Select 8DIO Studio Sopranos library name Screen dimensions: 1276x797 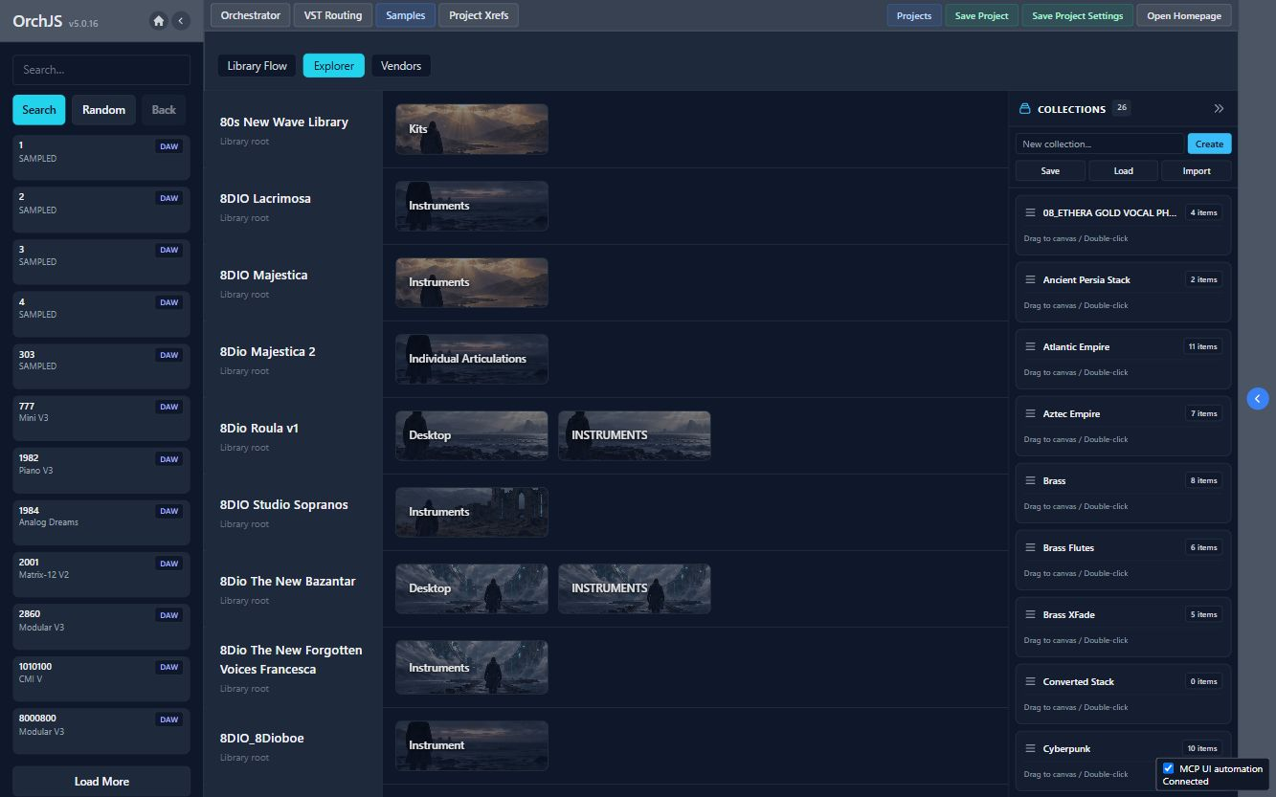click(x=284, y=504)
